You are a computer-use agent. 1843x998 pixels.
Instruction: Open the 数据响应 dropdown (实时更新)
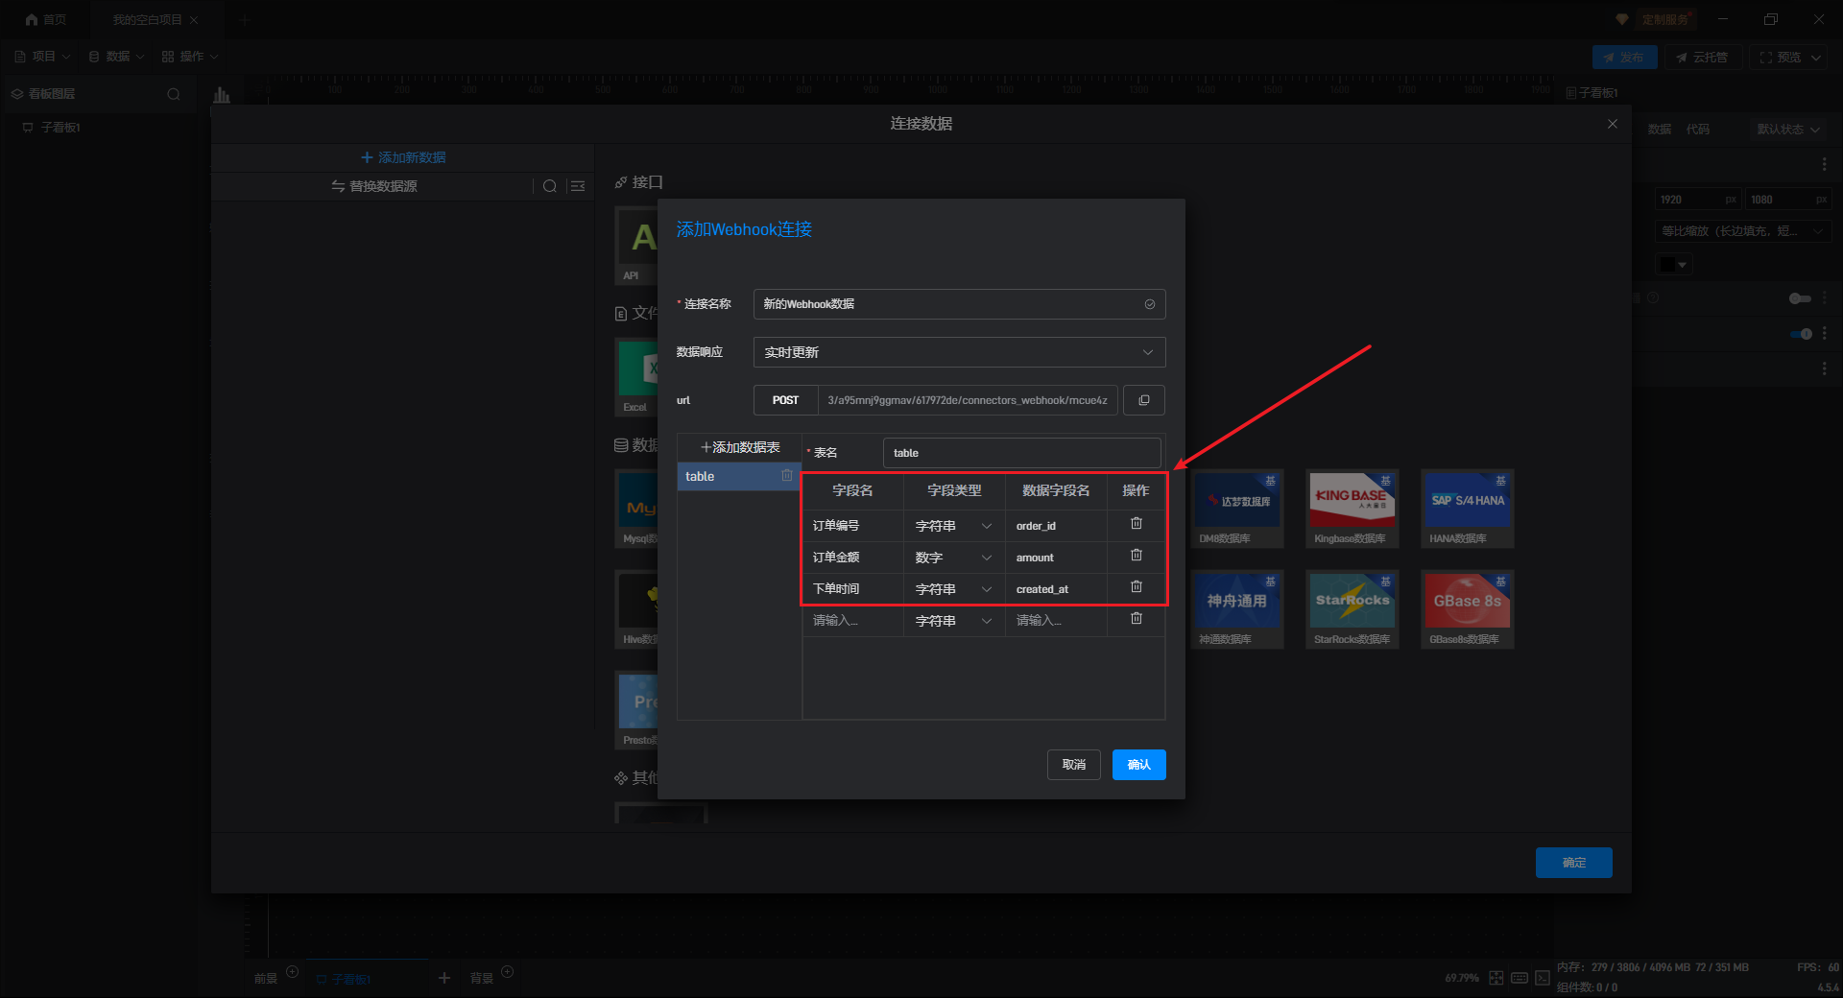click(959, 352)
